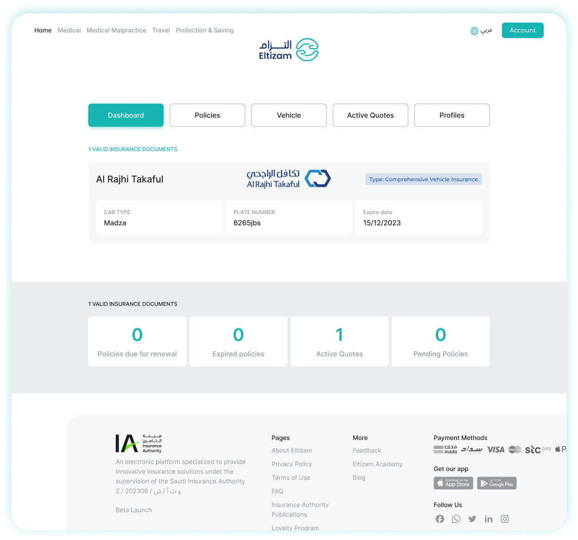Open the About Eltizam footer link
The image size is (578, 540).
point(292,451)
